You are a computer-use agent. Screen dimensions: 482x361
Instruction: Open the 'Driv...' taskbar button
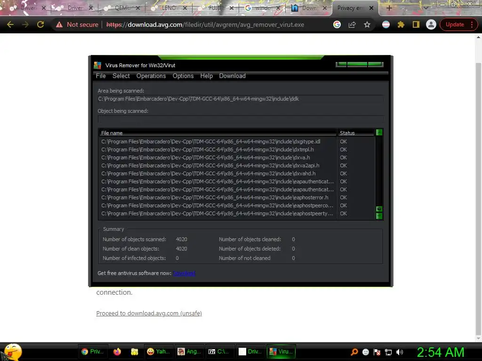pos(250,352)
